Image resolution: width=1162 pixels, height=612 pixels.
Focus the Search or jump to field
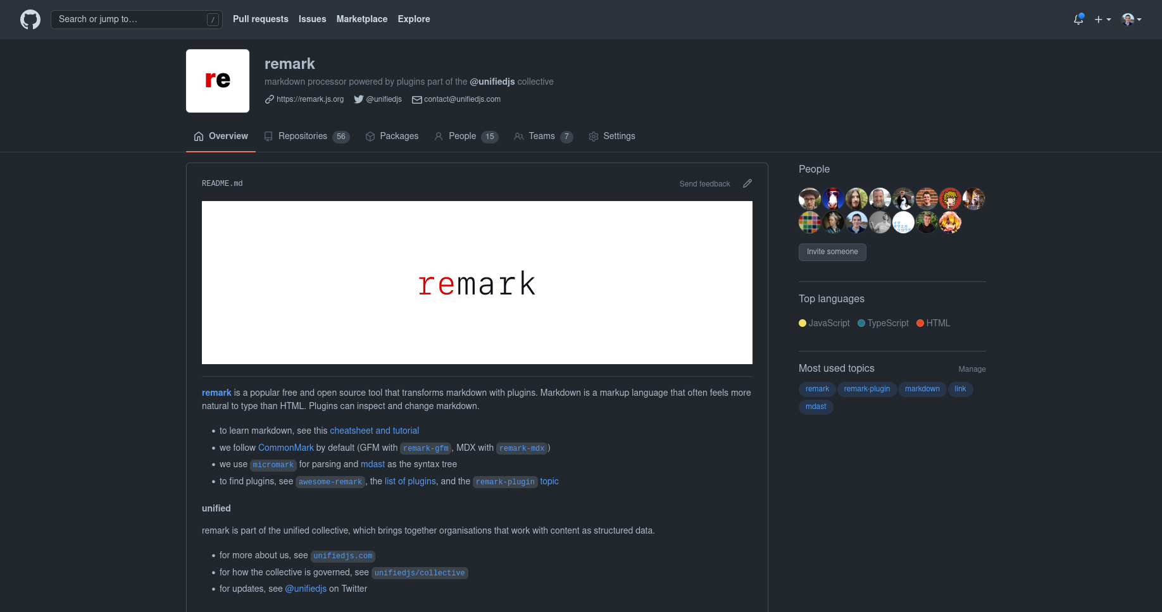[x=136, y=20]
